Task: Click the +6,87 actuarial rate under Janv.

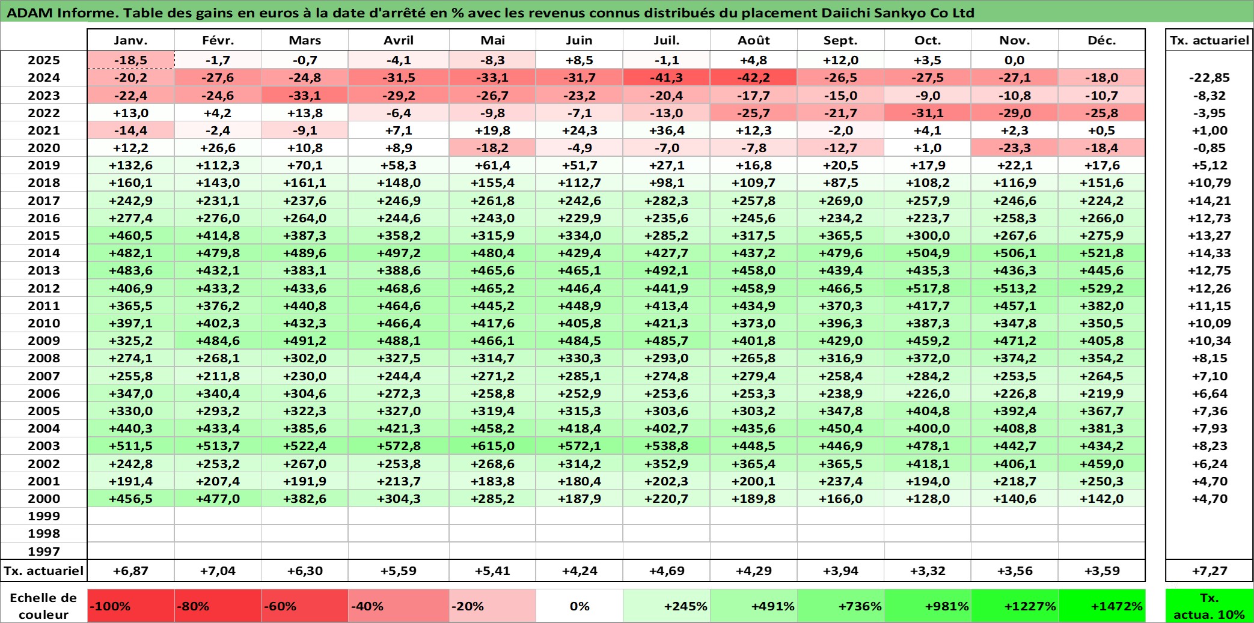Action: coord(131,571)
